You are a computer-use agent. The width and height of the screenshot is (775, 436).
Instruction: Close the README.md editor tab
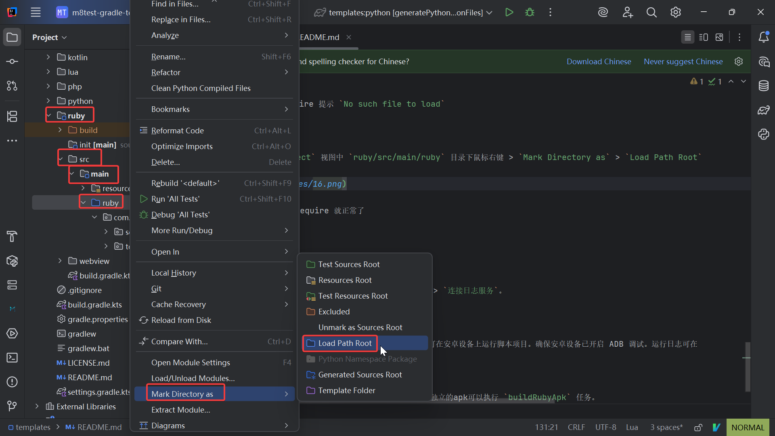pos(349,37)
